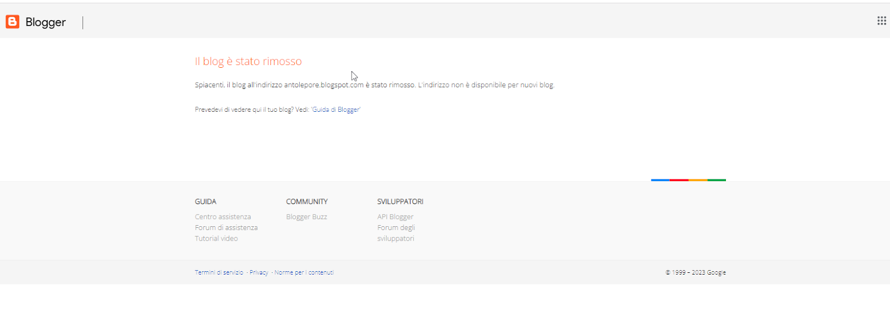This screenshot has width=890, height=319.
Task: Open Tutorial video link
Action: pyautogui.click(x=216, y=238)
